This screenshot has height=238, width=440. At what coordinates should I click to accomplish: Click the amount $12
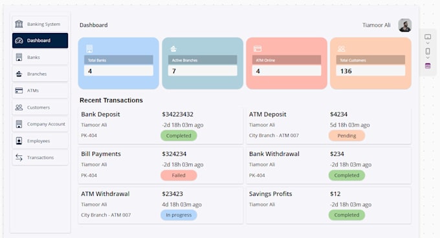pyautogui.click(x=335, y=194)
